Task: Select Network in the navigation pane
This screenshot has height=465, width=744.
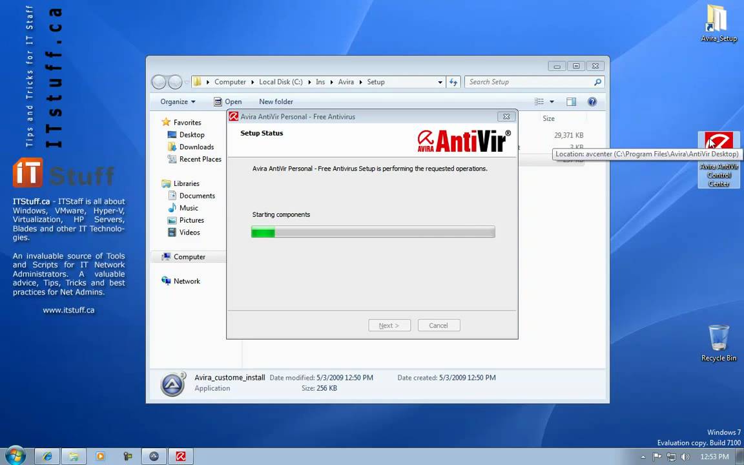Action: (187, 282)
